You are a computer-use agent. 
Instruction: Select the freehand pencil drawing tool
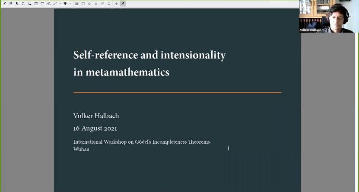(49, 3)
